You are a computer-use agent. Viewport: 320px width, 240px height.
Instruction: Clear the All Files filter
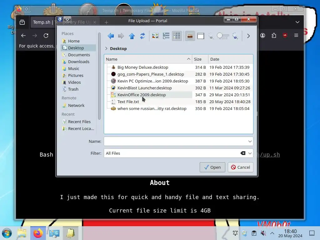point(243,153)
